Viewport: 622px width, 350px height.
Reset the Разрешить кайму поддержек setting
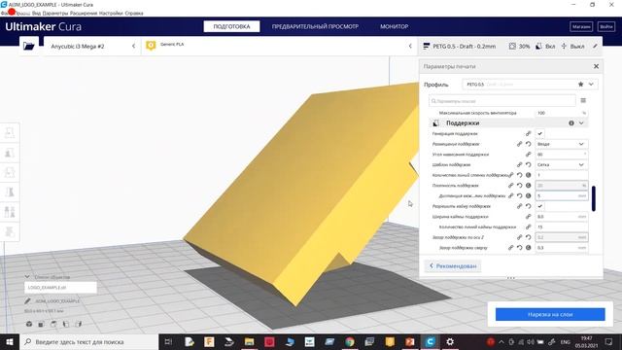tap(529, 206)
